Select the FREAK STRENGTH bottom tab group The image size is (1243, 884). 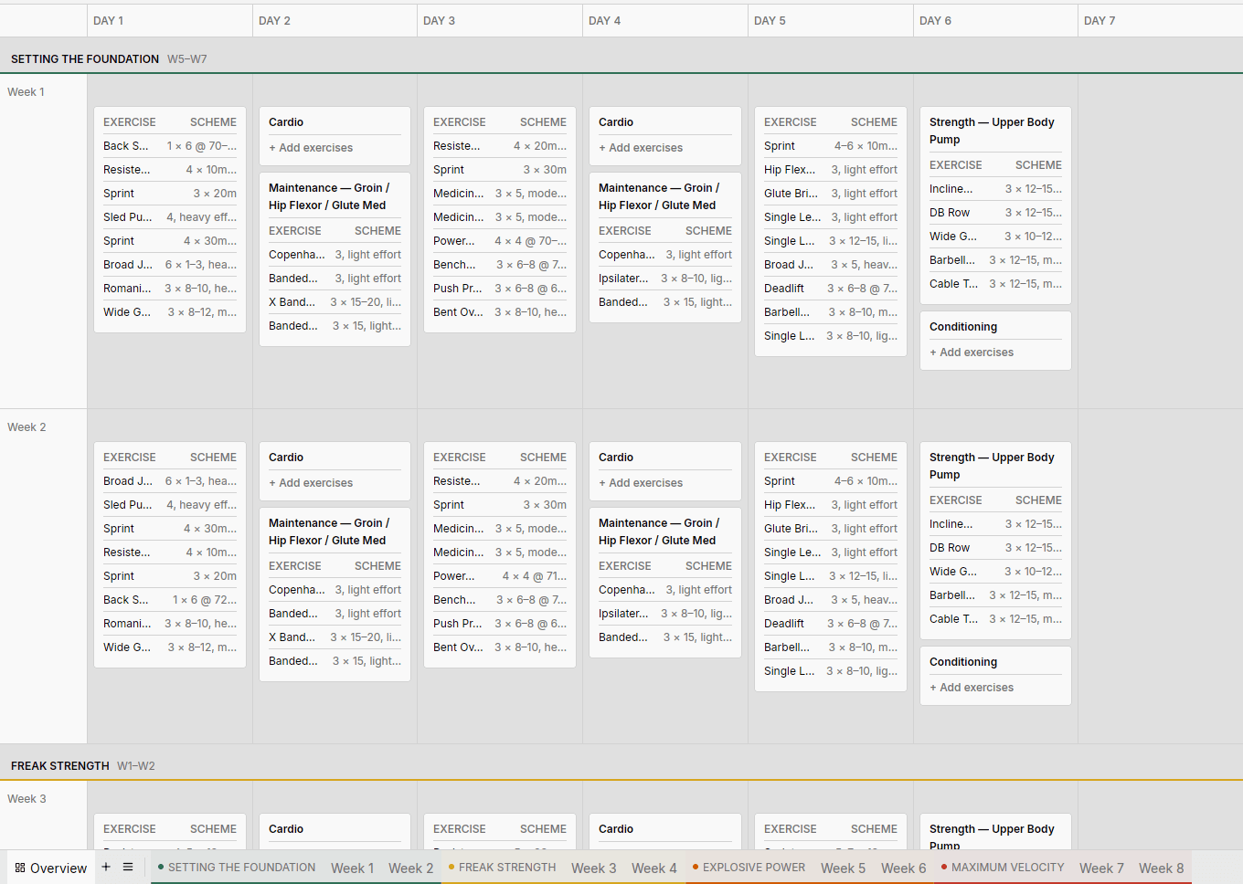click(x=502, y=868)
